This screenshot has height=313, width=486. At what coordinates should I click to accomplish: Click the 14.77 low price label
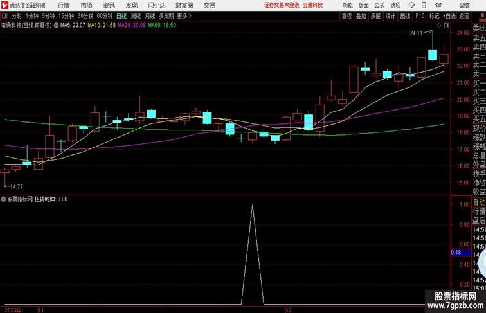coord(17,186)
